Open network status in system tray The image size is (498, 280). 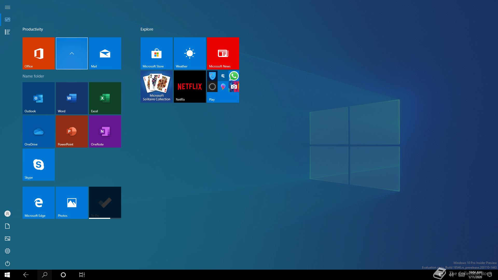441,275
